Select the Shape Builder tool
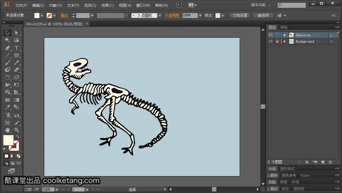342x193 pixels. [x=8, y=92]
